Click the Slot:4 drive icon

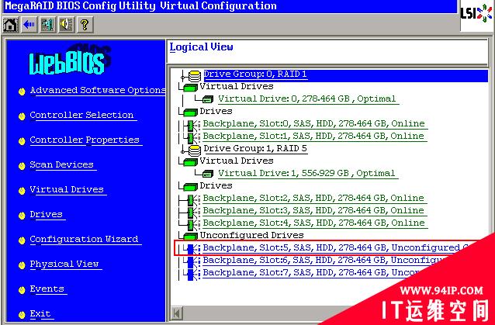coord(192,225)
